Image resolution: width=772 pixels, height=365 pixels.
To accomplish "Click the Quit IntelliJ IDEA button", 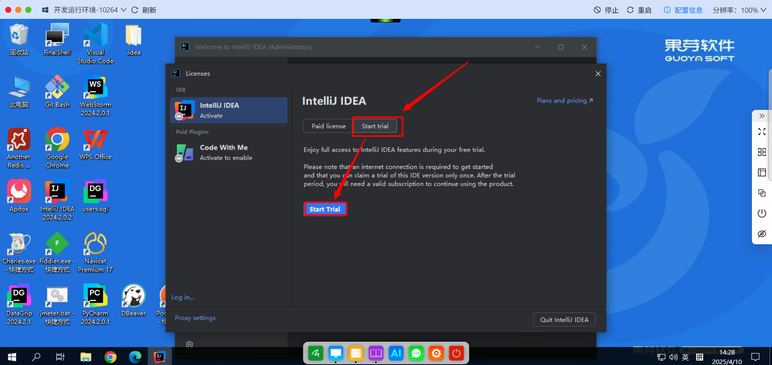I will pyautogui.click(x=564, y=320).
